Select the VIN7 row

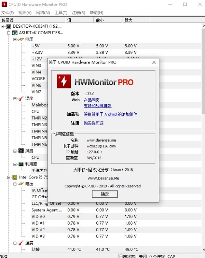click(36, 92)
